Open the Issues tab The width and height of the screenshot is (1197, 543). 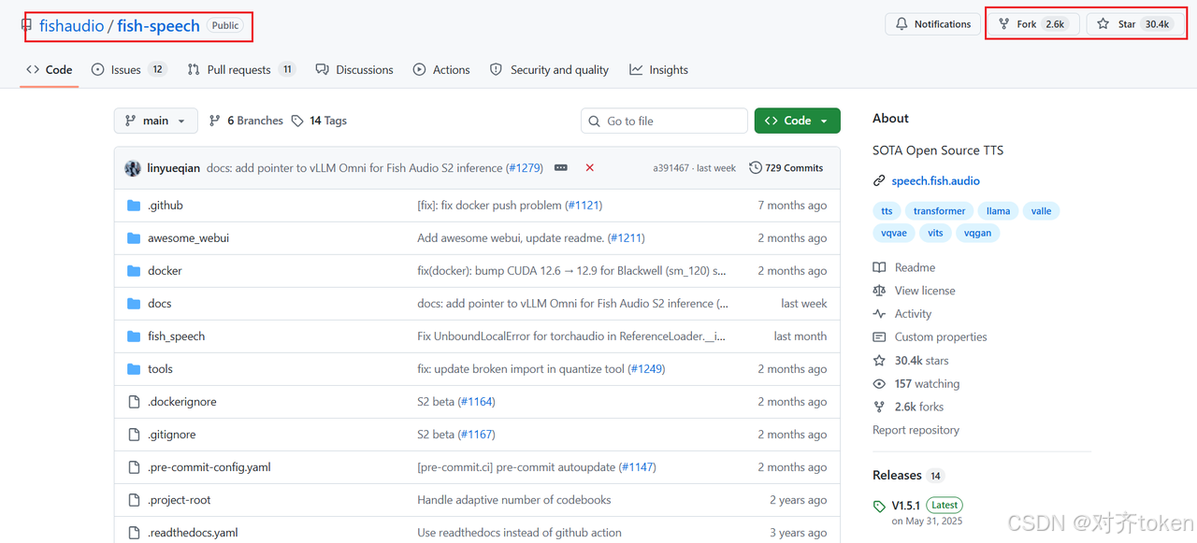click(x=129, y=70)
